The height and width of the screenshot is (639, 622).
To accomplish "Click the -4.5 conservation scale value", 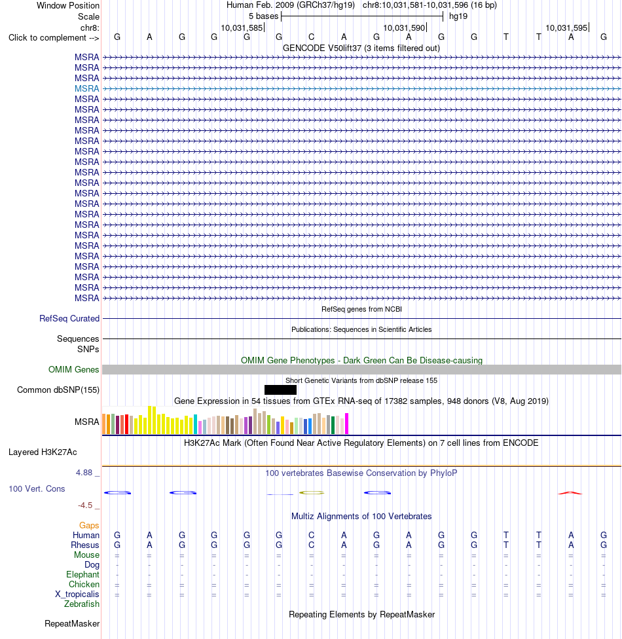I will click(x=85, y=505).
